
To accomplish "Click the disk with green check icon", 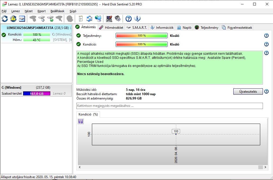I will click(x=51, y=19).
